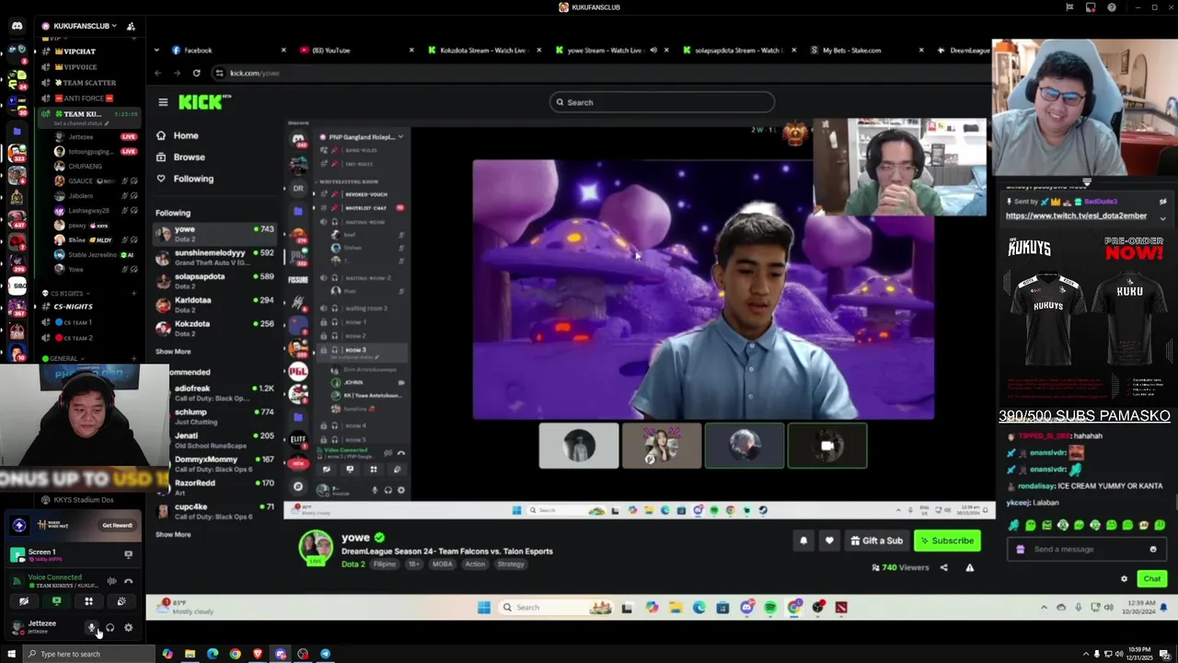Open recommended channel adiofreak
The width and height of the screenshot is (1178, 663).
[215, 393]
